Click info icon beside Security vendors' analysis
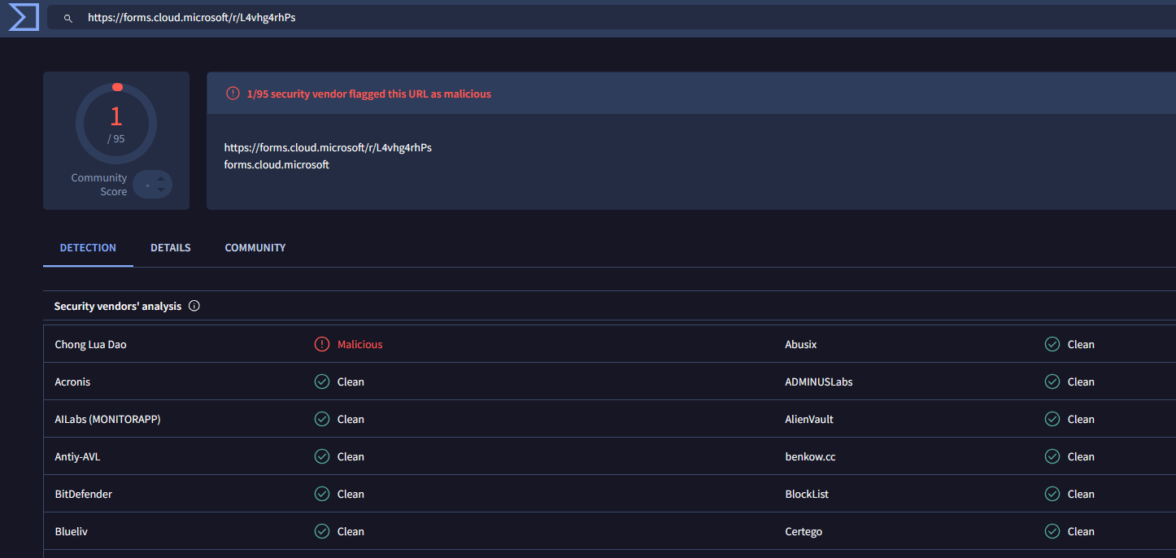 coord(194,307)
